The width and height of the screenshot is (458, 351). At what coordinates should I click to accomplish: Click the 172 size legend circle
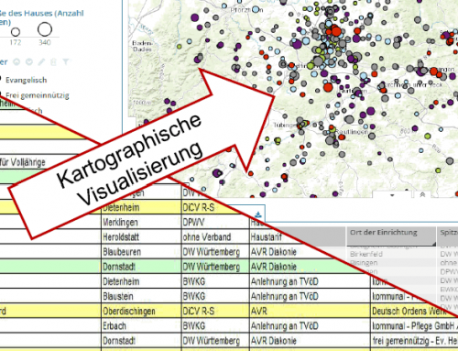click(x=16, y=32)
